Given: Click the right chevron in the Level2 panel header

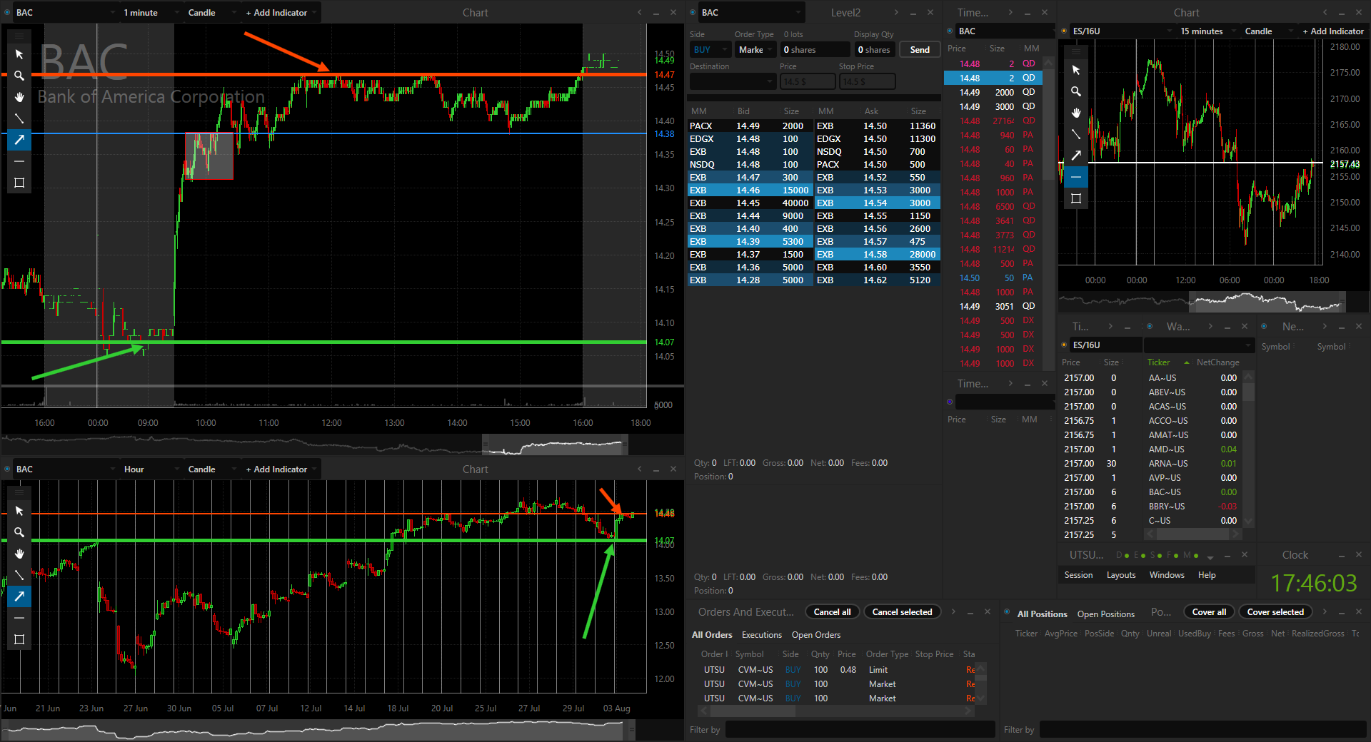Looking at the screenshot, I should pos(896,12).
